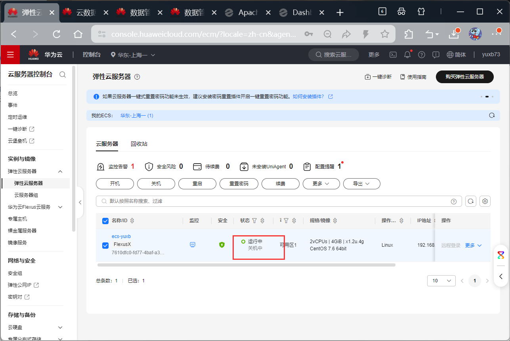Image resolution: width=510 pixels, height=341 pixels.
Task: Select the 云服务器 tab
Action: 107,144
